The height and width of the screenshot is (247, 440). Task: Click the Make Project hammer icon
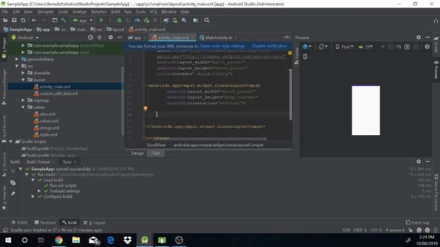pos(64,21)
